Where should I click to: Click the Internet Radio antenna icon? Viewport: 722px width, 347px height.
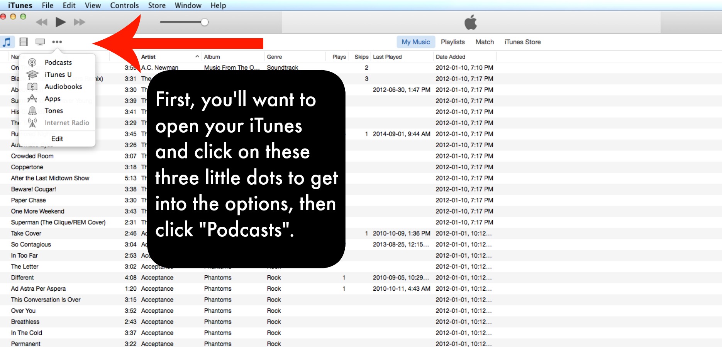pyautogui.click(x=32, y=123)
